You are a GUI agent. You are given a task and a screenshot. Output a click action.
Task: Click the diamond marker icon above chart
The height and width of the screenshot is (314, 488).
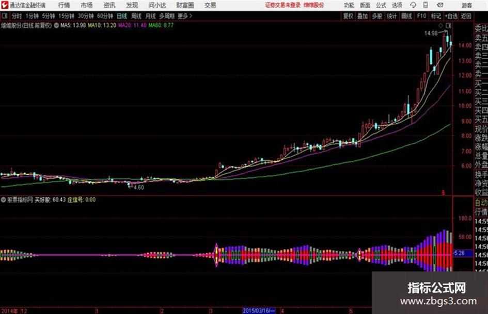coord(440,25)
